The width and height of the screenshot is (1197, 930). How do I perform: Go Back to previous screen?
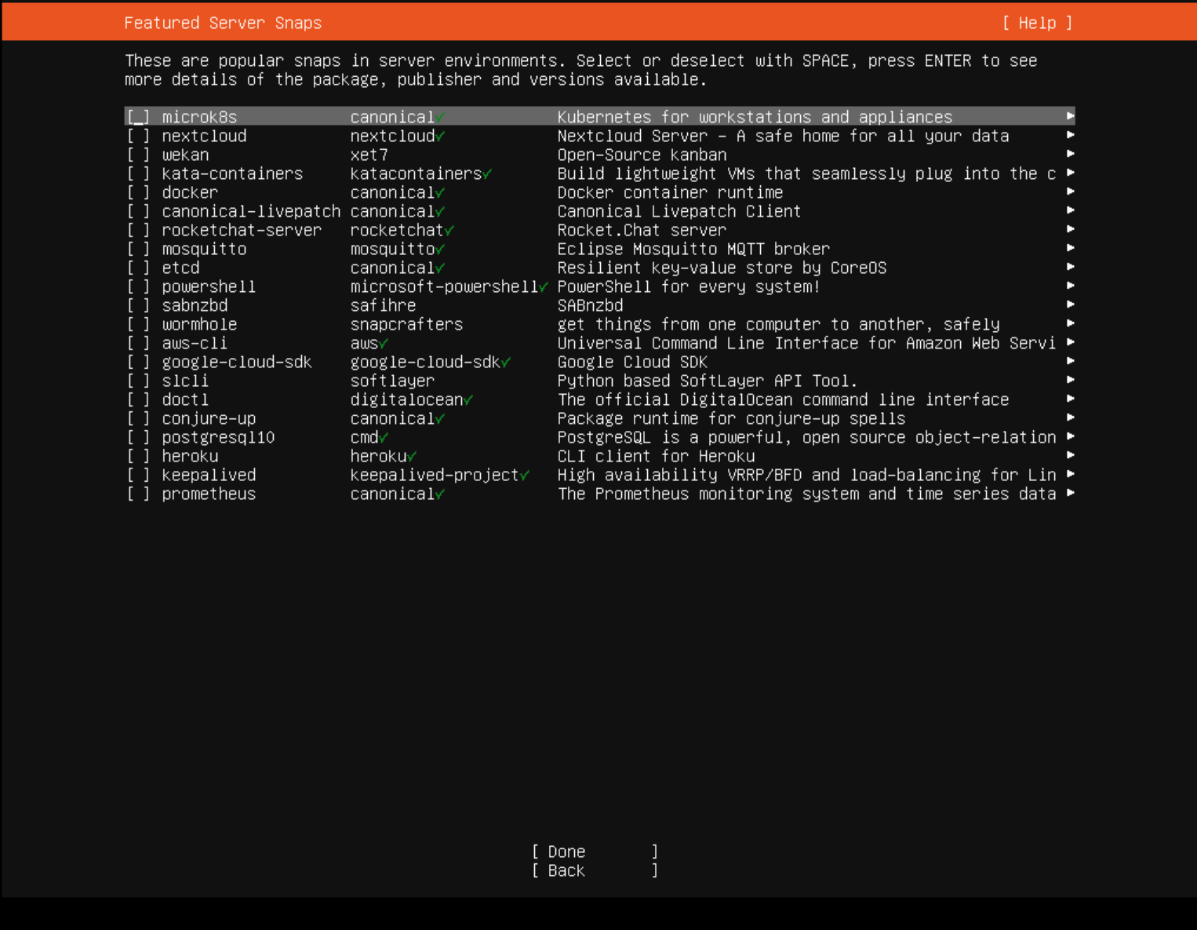(595, 870)
